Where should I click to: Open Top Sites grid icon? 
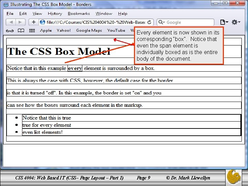(32, 31)
